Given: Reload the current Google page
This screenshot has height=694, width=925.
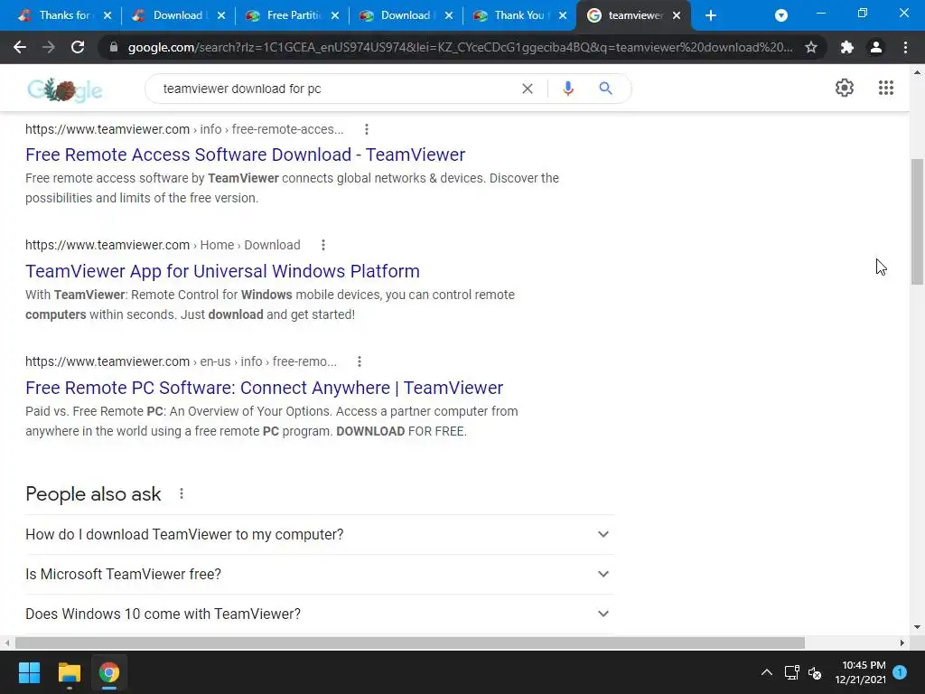Looking at the screenshot, I should pyautogui.click(x=78, y=47).
